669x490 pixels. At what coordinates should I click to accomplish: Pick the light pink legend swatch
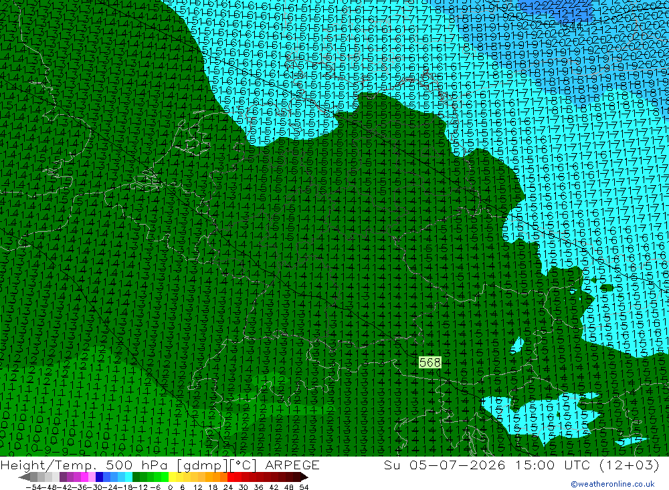point(92,477)
